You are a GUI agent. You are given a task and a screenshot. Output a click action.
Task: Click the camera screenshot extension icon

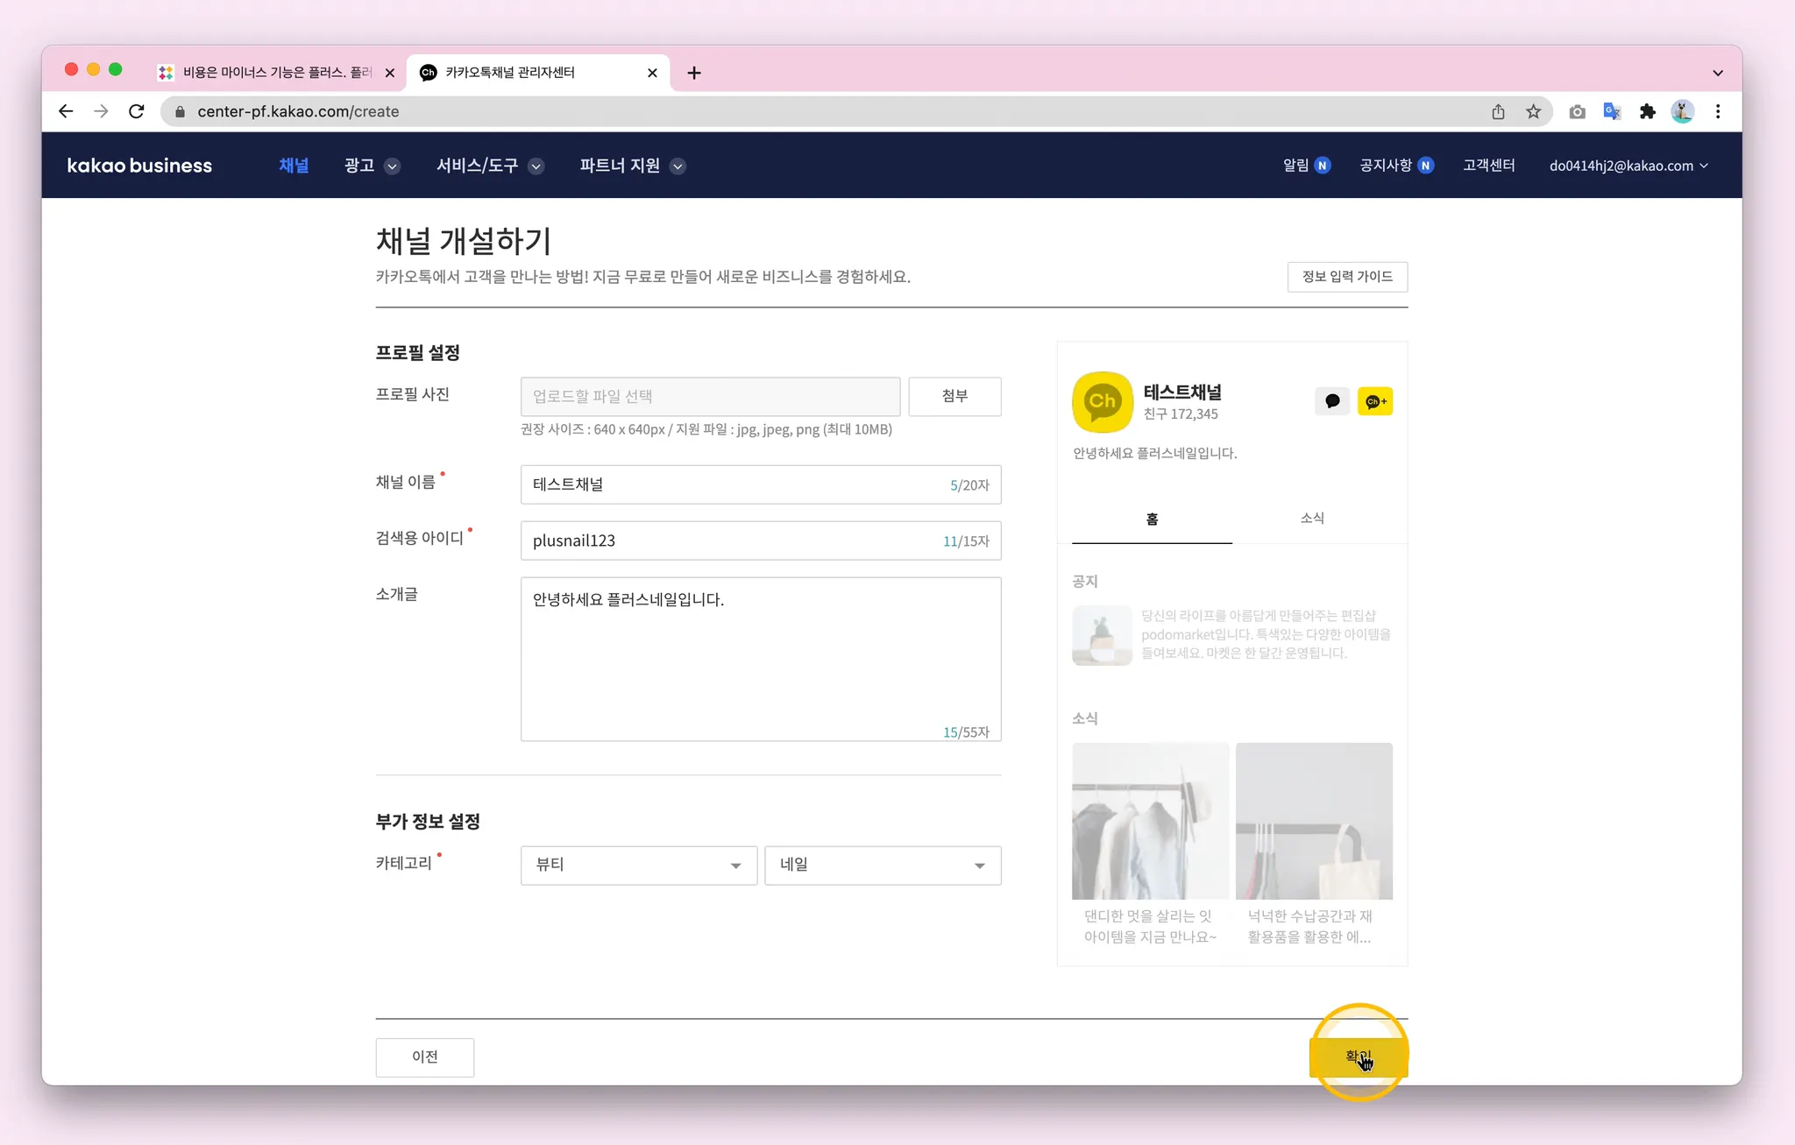coord(1577,111)
